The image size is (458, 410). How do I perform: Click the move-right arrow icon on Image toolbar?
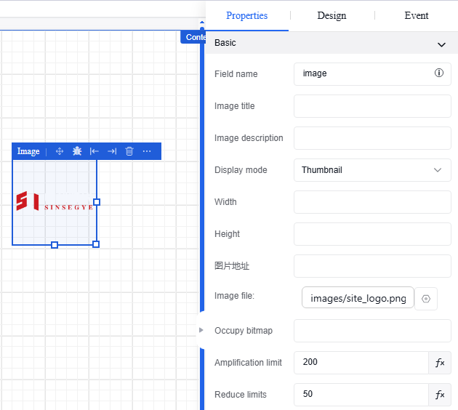pyautogui.click(x=112, y=151)
